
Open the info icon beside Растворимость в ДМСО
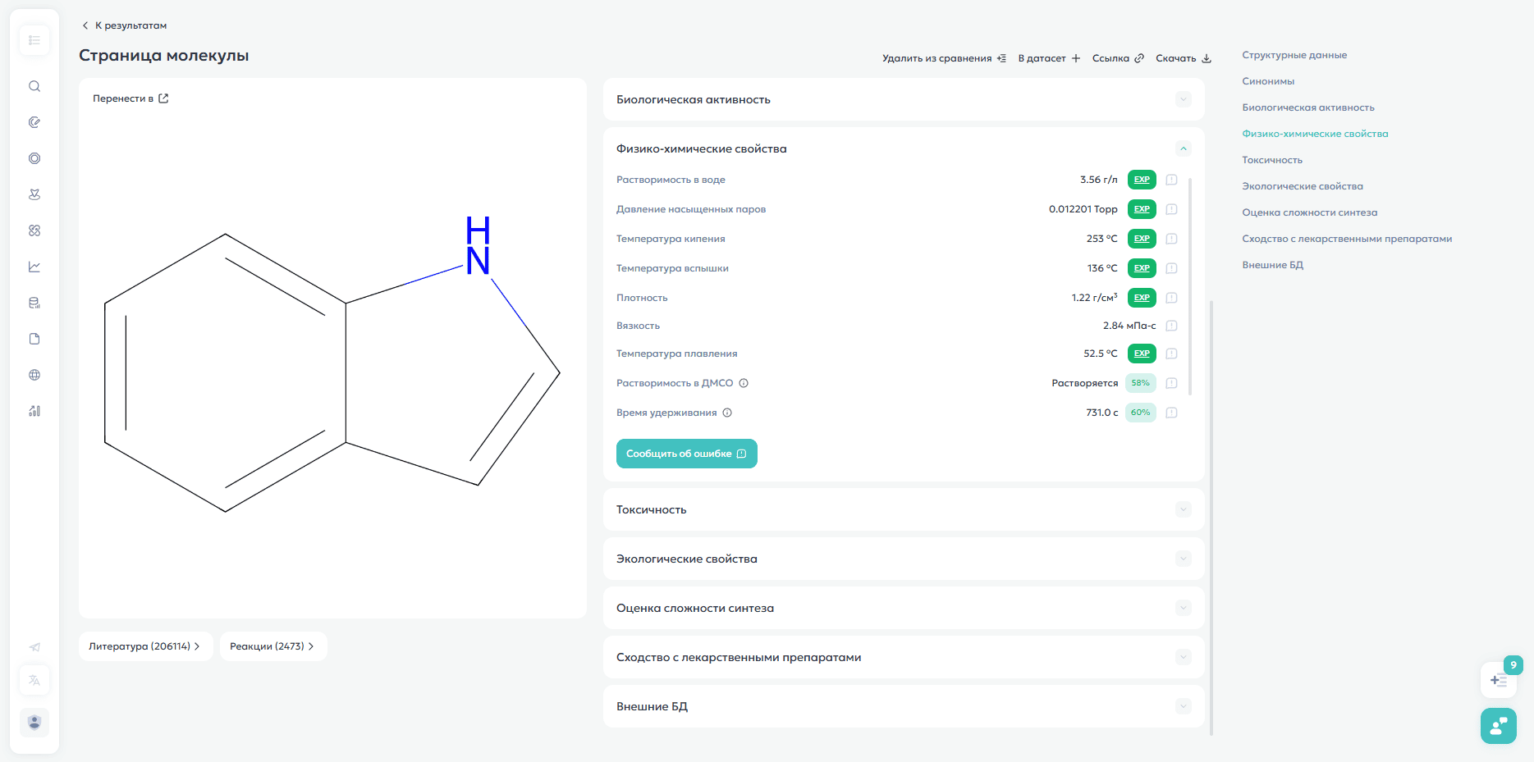click(x=744, y=383)
